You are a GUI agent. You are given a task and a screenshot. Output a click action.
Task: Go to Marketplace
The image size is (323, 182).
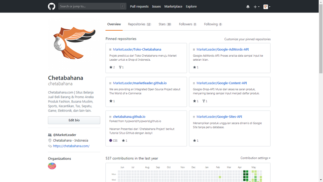click(173, 6)
